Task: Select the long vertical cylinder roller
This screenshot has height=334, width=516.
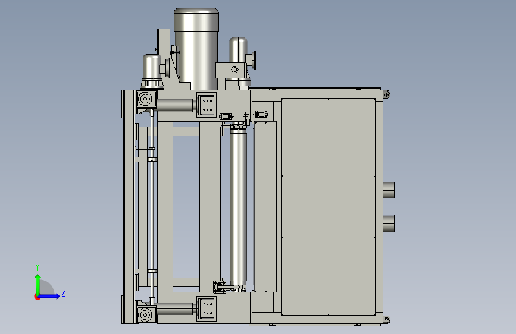Action: [238, 207]
